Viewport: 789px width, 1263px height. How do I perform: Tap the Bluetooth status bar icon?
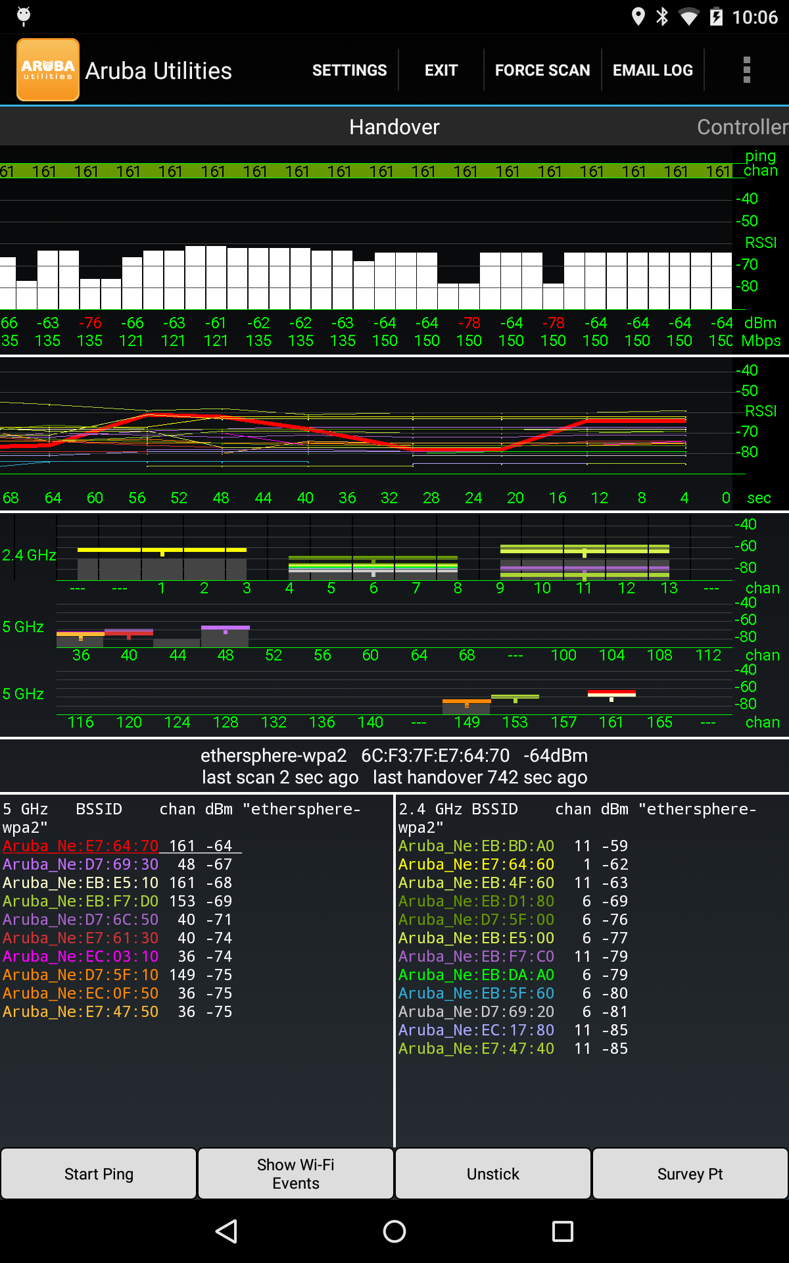662,16
